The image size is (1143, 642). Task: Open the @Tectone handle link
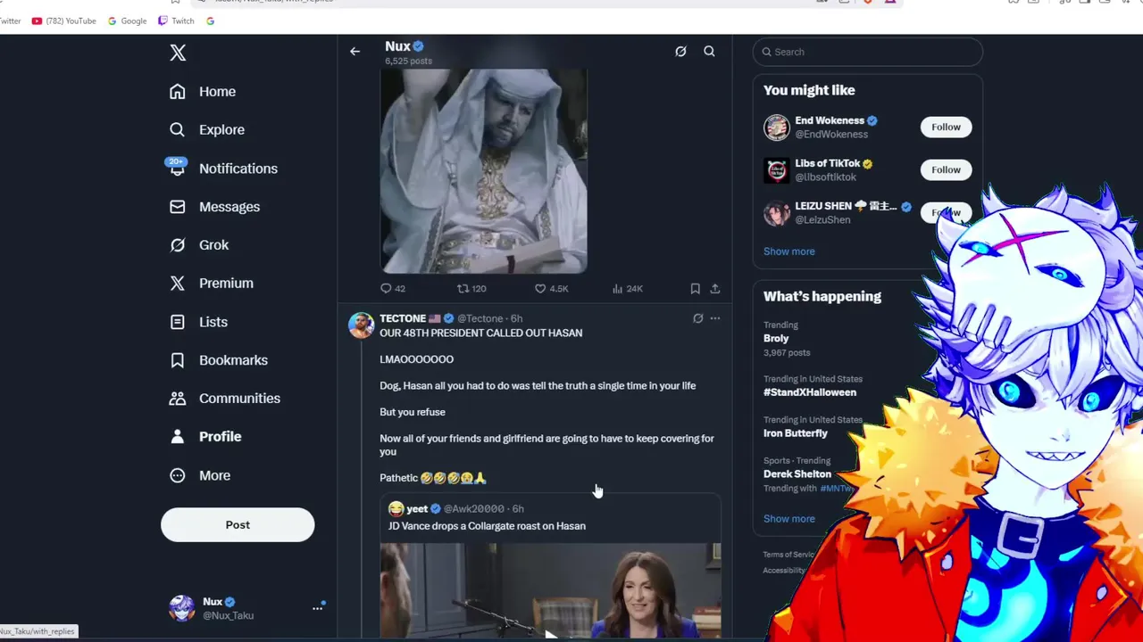[480, 318]
